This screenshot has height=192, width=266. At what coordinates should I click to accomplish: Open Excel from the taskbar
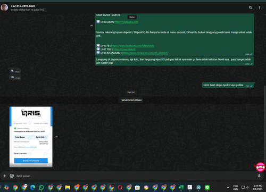[181, 187]
